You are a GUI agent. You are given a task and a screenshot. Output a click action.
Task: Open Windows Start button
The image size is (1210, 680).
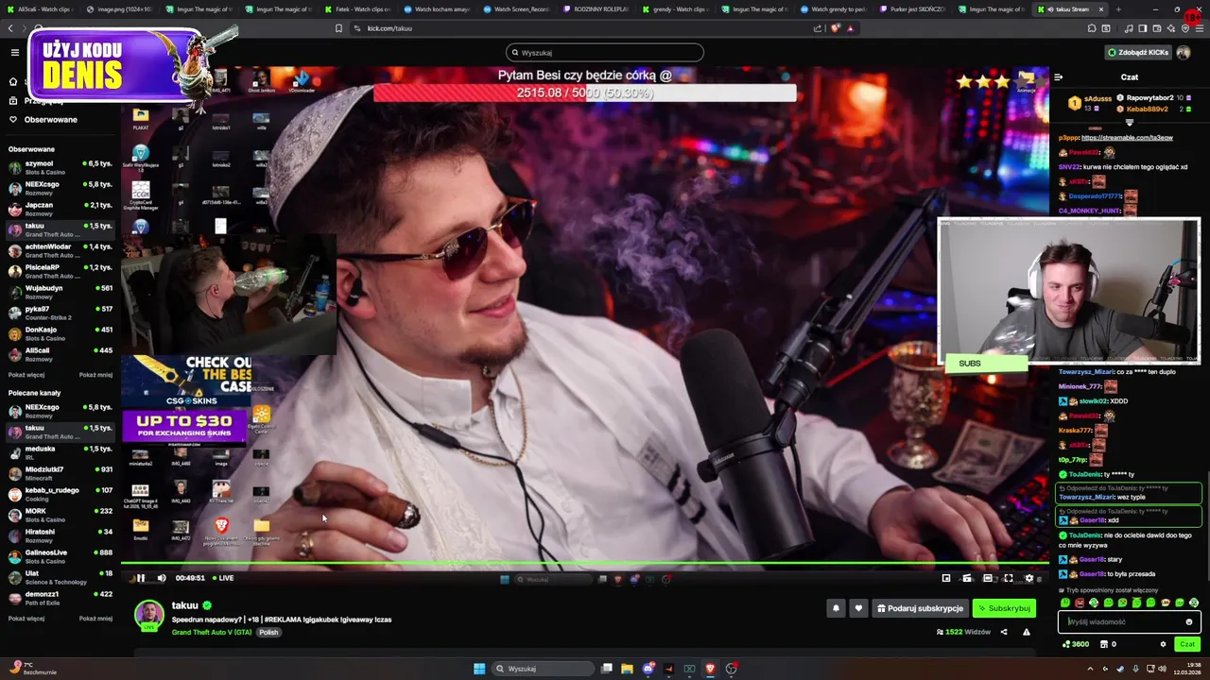coord(479,669)
